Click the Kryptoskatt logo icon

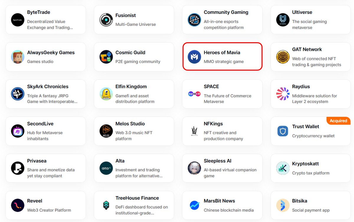283,168
